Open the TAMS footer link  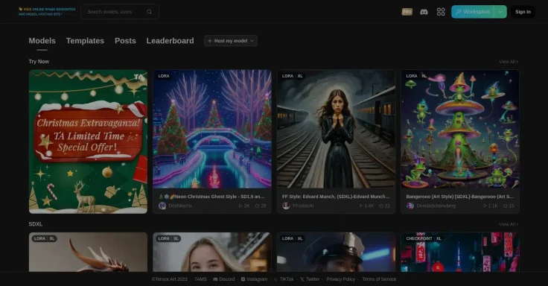coord(200,279)
